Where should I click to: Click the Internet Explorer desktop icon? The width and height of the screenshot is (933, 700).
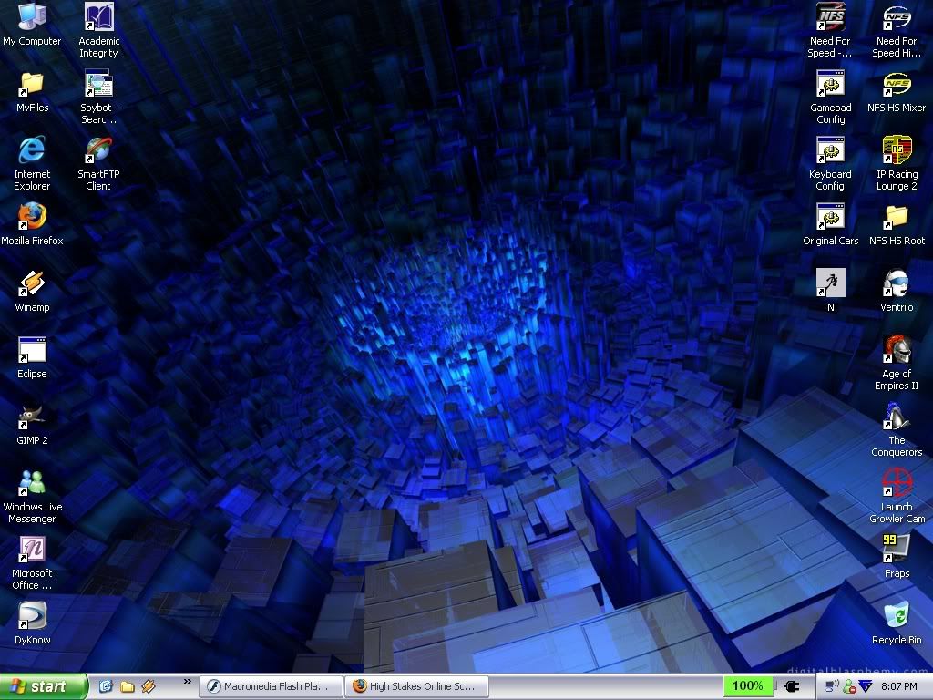(32, 163)
